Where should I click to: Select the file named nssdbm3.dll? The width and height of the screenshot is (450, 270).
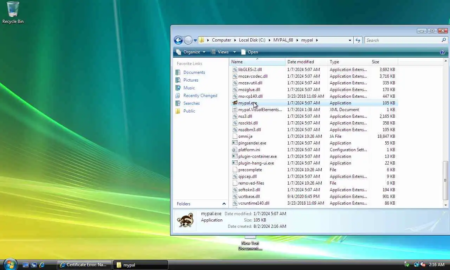pos(249,130)
